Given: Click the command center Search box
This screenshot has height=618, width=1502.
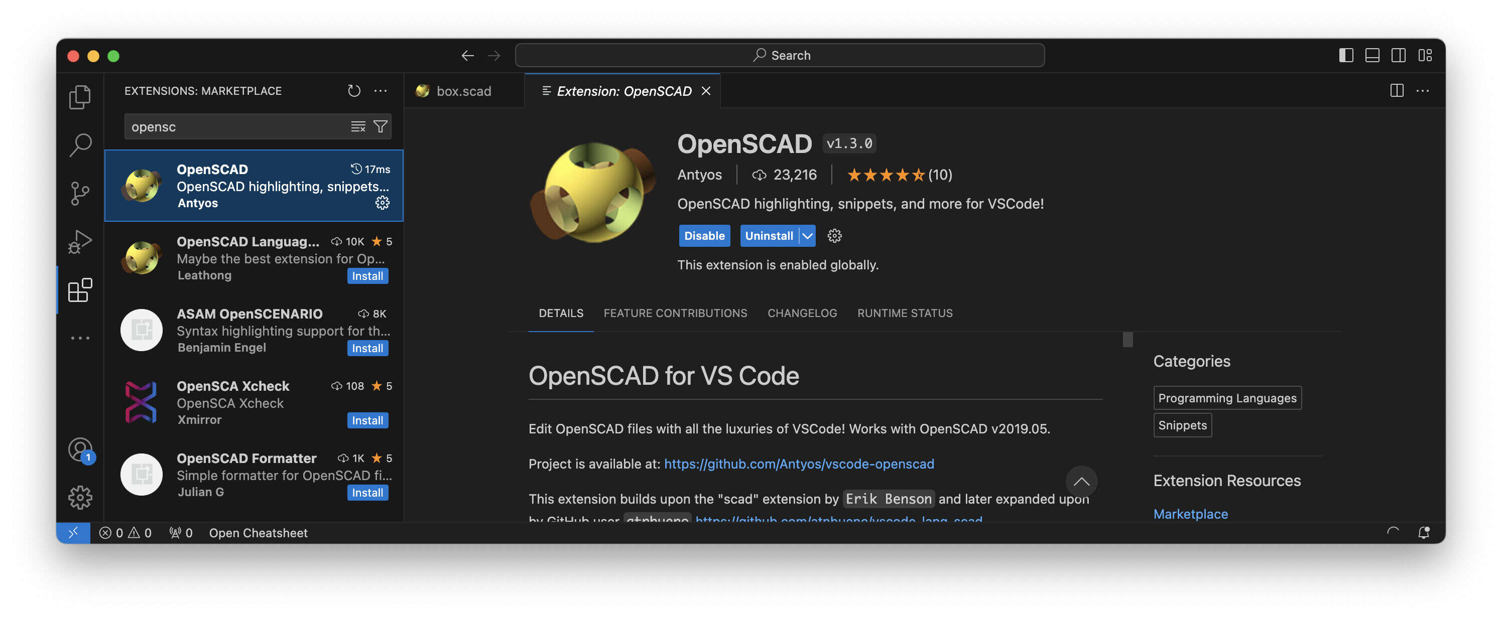Looking at the screenshot, I should click(x=780, y=55).
